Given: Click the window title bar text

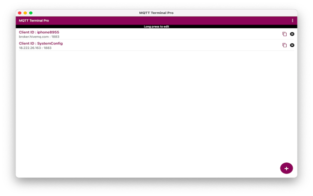Looking at the screenshot, I should pos(156,13).
